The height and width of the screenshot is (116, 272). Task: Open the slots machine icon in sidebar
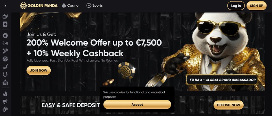pos(5,16)
